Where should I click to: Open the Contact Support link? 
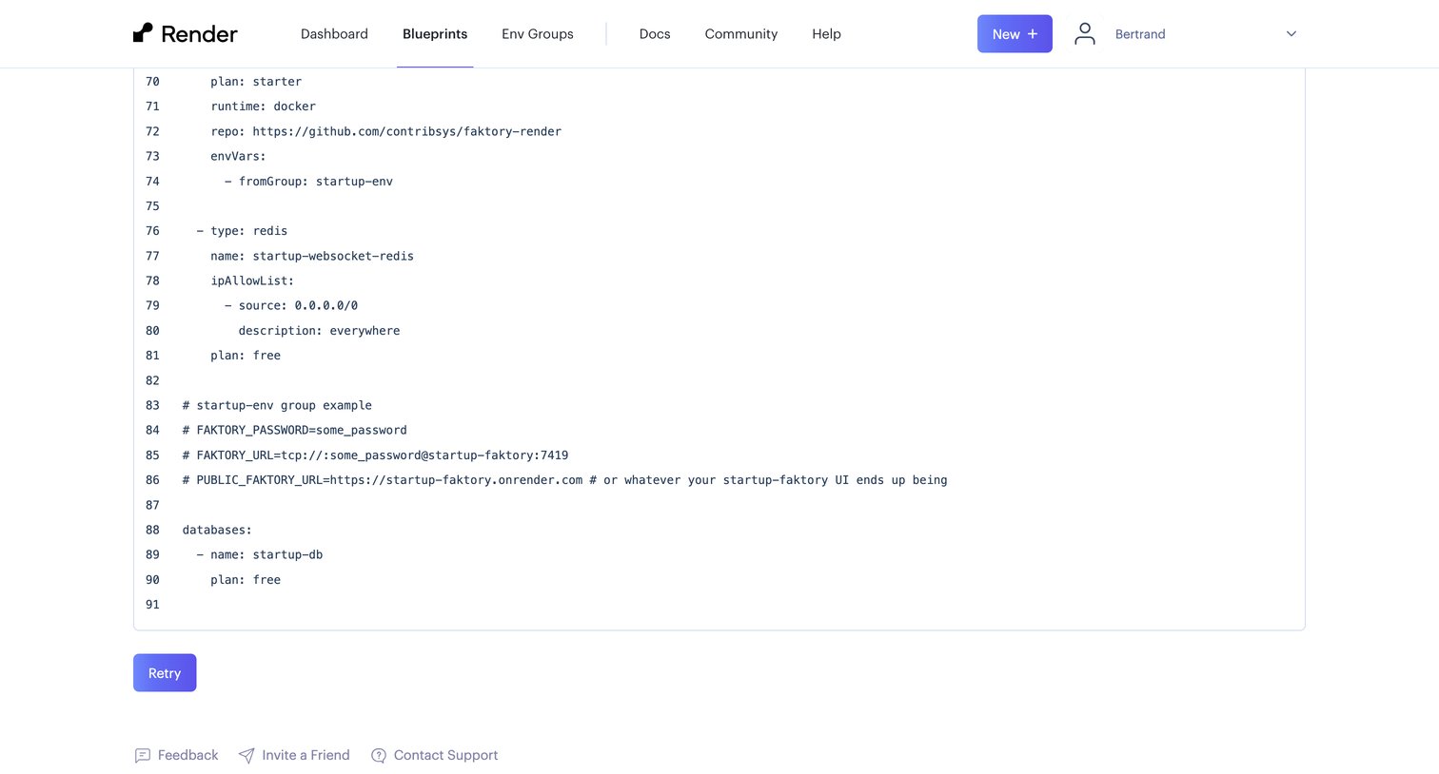tap(445, 755)
